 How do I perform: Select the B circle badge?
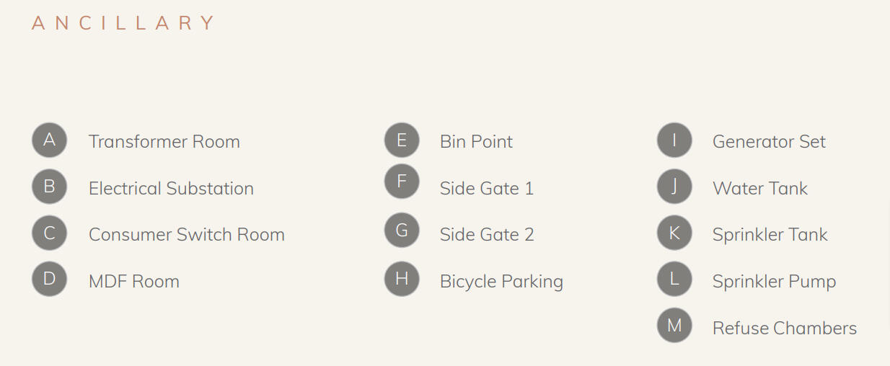point(49,187)
